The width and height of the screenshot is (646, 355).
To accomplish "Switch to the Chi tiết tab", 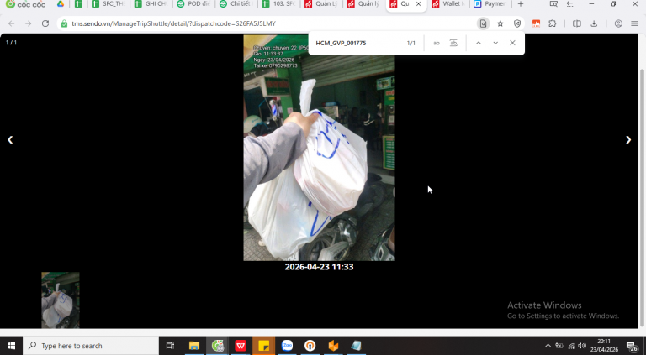I will (x=236, y=4).
